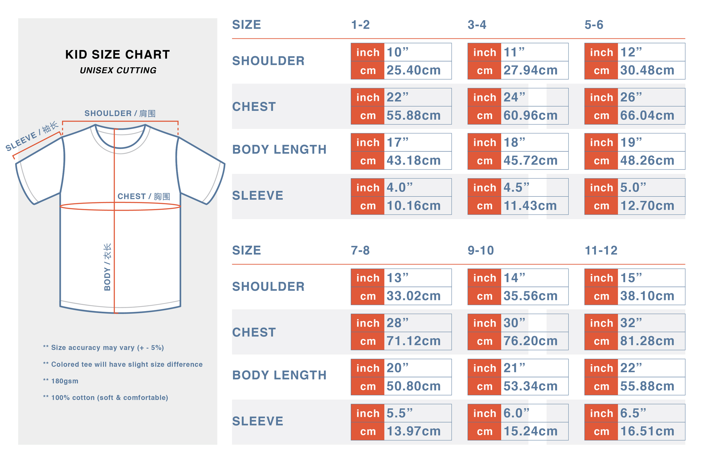703x463 pixels.
Task: Click the 76.20cm chest value
Action: [530, 341]
